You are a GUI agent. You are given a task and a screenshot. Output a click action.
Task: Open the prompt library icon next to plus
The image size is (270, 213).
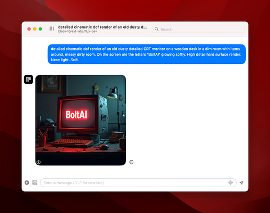(x=35, y=183)
